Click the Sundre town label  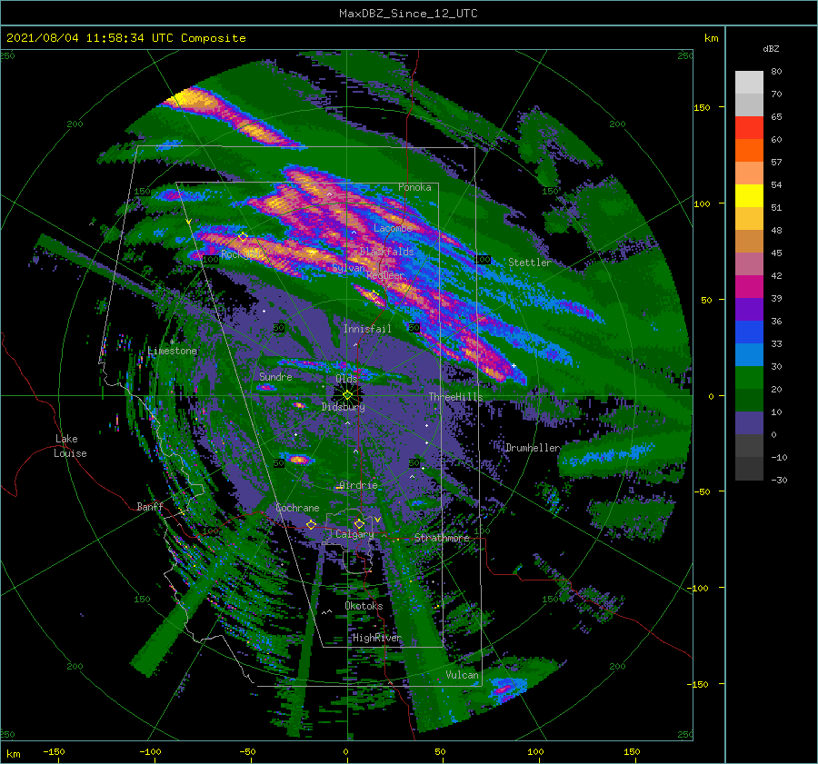(x=275, y=376)
